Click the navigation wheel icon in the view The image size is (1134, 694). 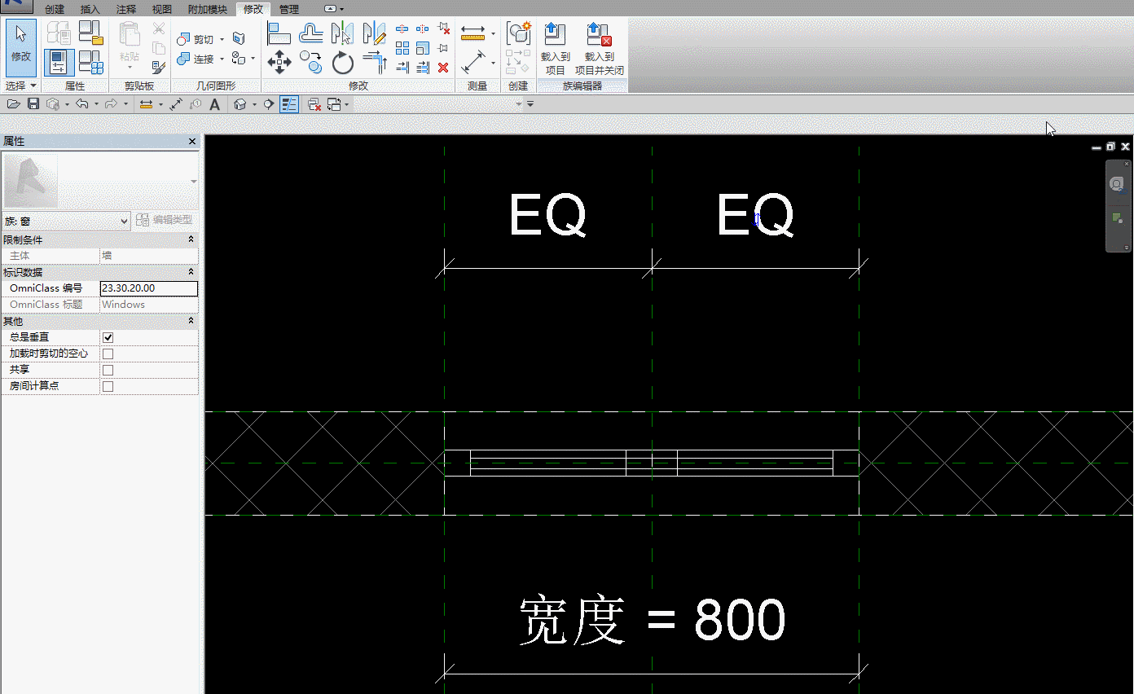[1117, 184]
